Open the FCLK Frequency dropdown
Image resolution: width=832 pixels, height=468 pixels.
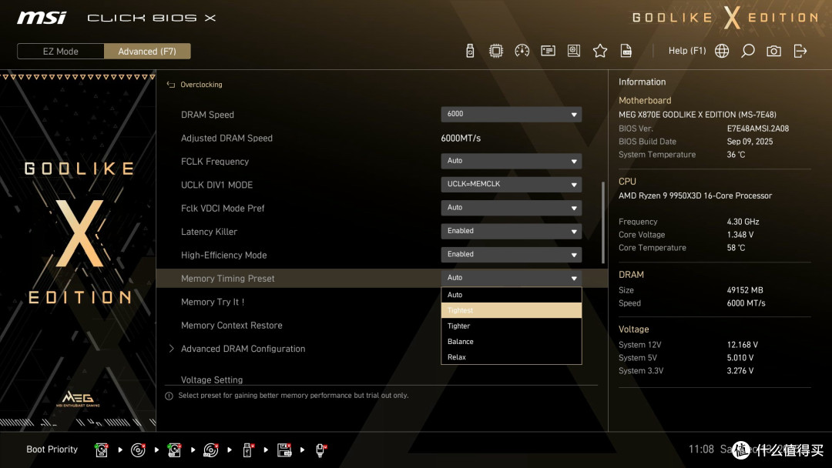click(x=511, y=161)
